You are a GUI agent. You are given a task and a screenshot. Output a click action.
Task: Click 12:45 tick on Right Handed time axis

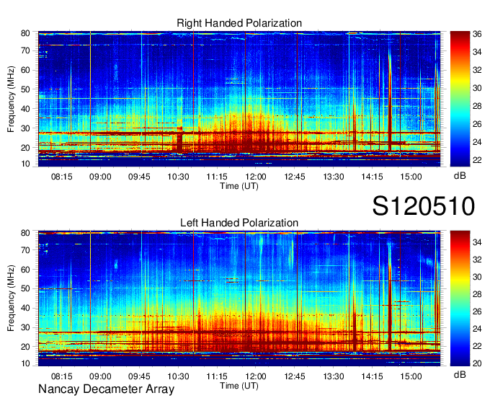pos(295,177)
